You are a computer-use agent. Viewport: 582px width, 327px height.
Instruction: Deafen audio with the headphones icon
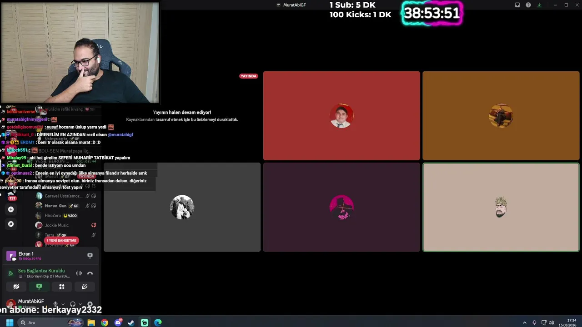(73, 304)
